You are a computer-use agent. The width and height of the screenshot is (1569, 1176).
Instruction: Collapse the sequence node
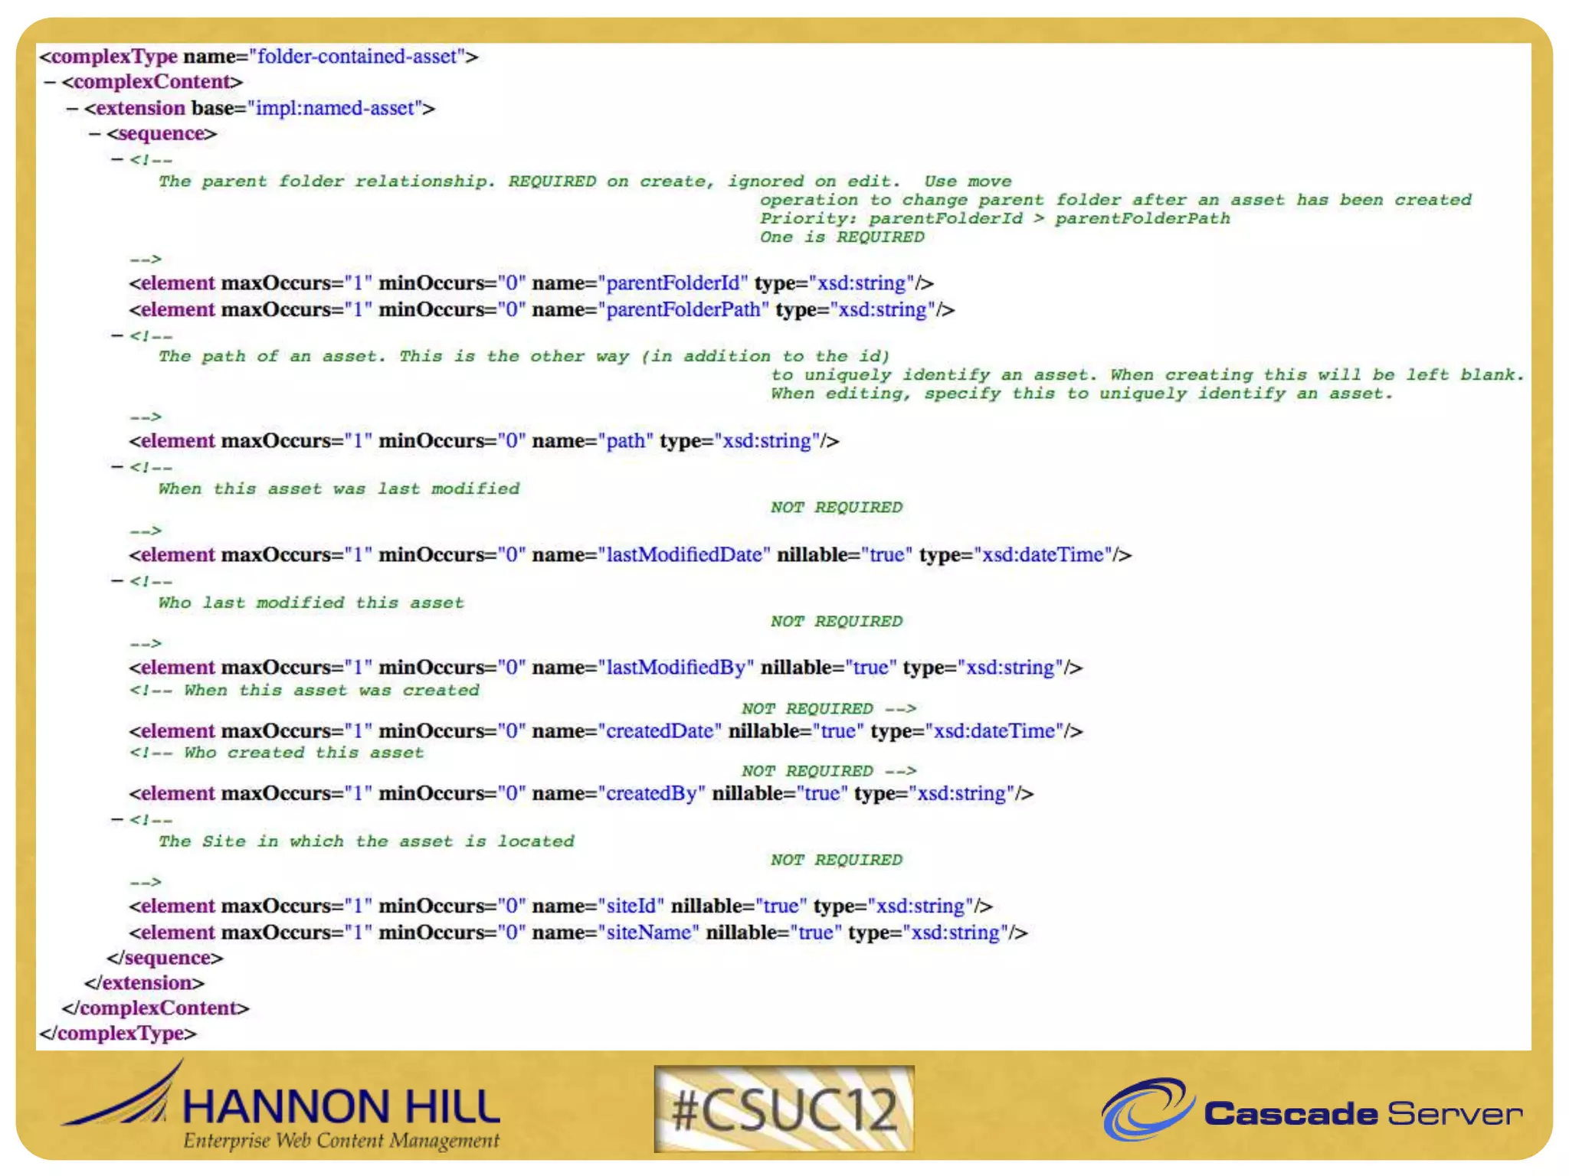click(x=95, y=134)
